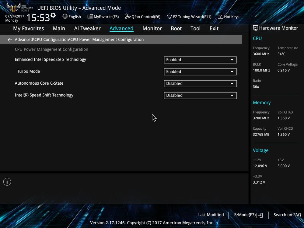Click +5V value 5.000 V
The width and height of the screenshot is (304, 228).
pyautogui.click(x=283, y=166)
